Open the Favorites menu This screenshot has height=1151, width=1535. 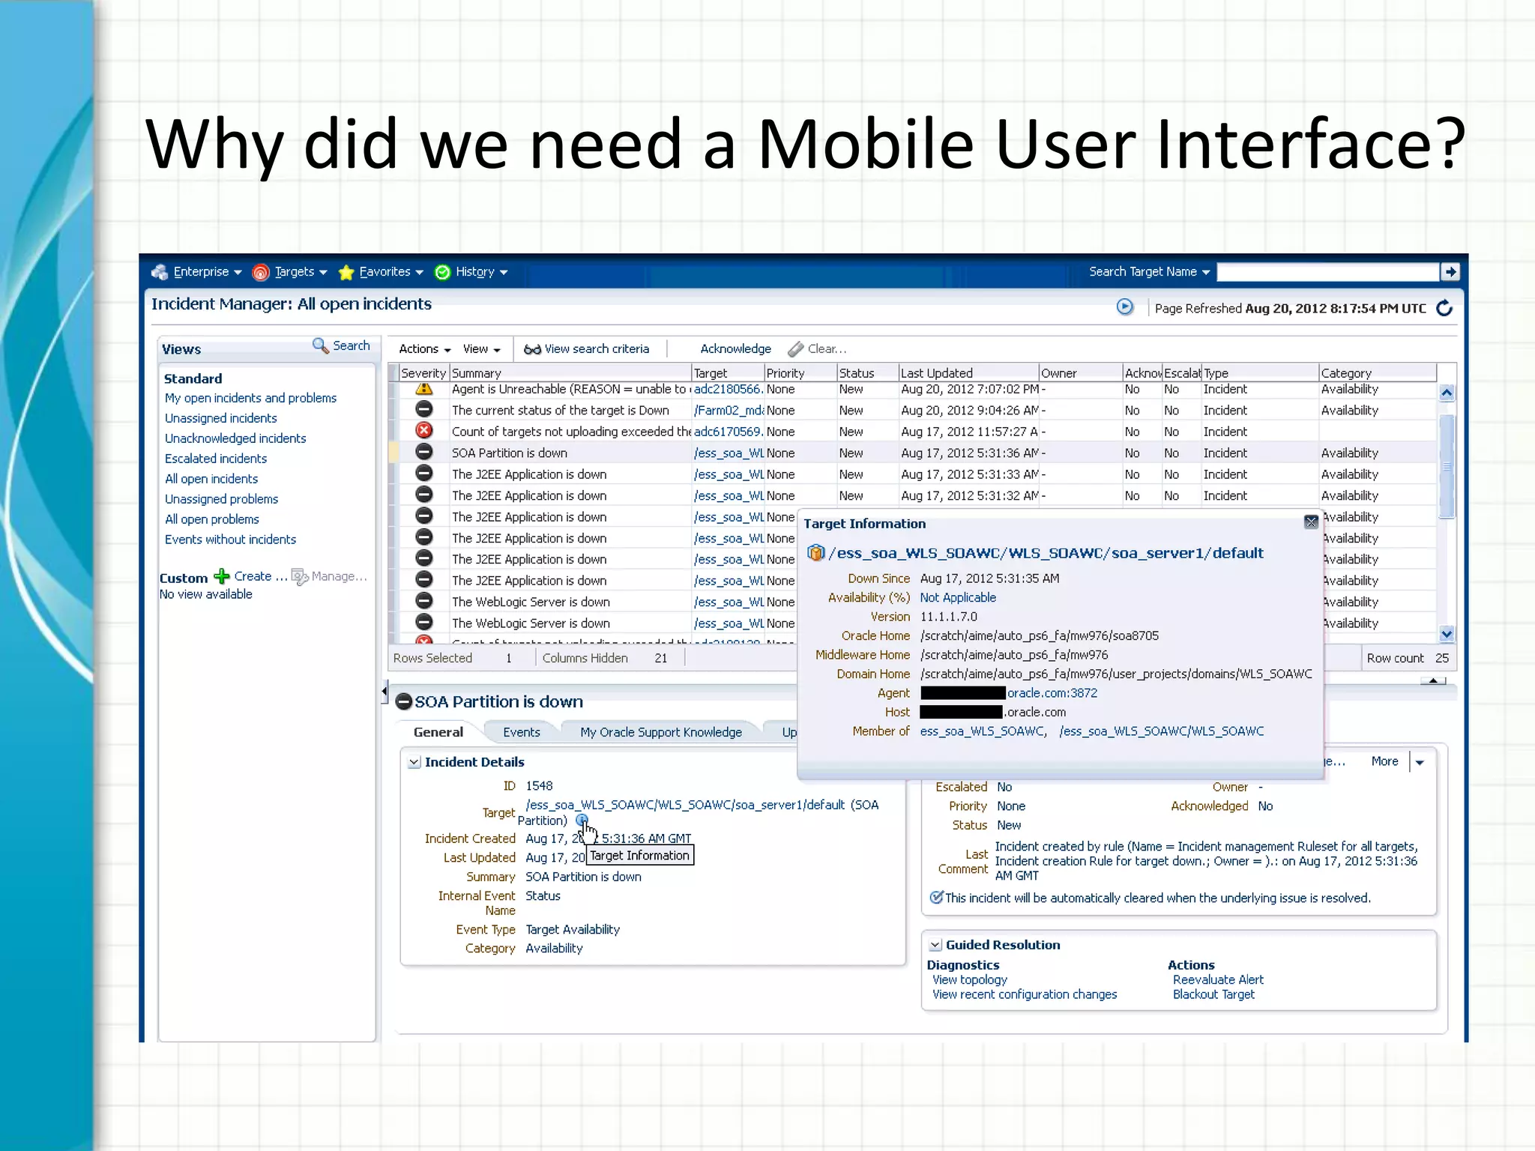(390, 272)
